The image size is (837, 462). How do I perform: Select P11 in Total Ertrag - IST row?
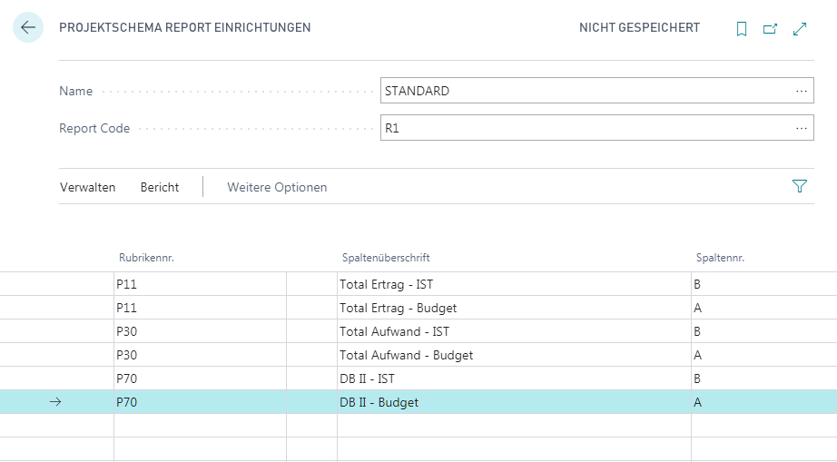tap(201, 284)
